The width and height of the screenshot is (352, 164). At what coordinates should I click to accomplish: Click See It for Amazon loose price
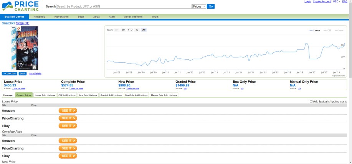point(68,110)
